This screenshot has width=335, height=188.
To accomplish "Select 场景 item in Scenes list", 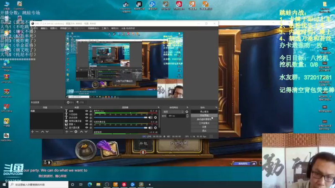I will (47, 111).
